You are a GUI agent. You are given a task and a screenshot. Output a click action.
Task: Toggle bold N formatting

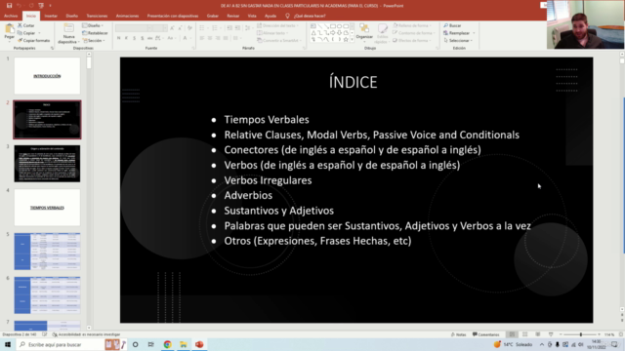(x=119, y=38)
